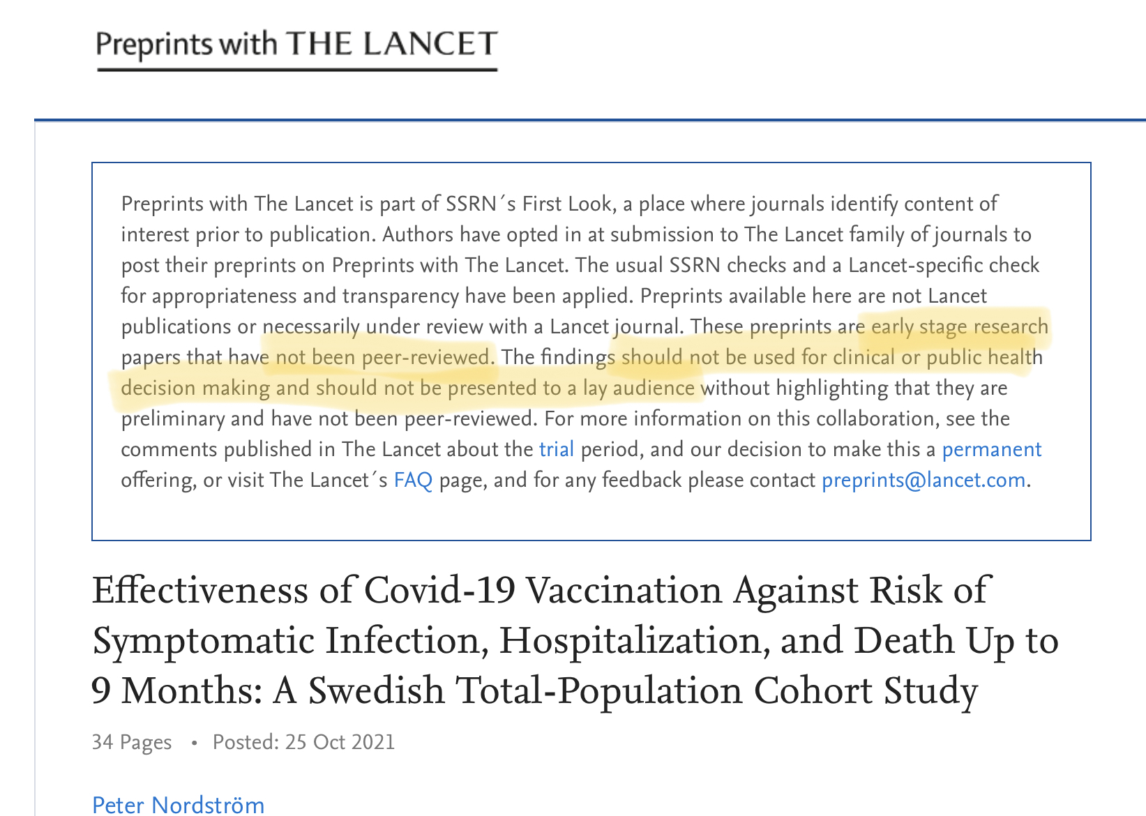
Task: Open The Lancet's FAQ page link
Action: pos(413,480)
